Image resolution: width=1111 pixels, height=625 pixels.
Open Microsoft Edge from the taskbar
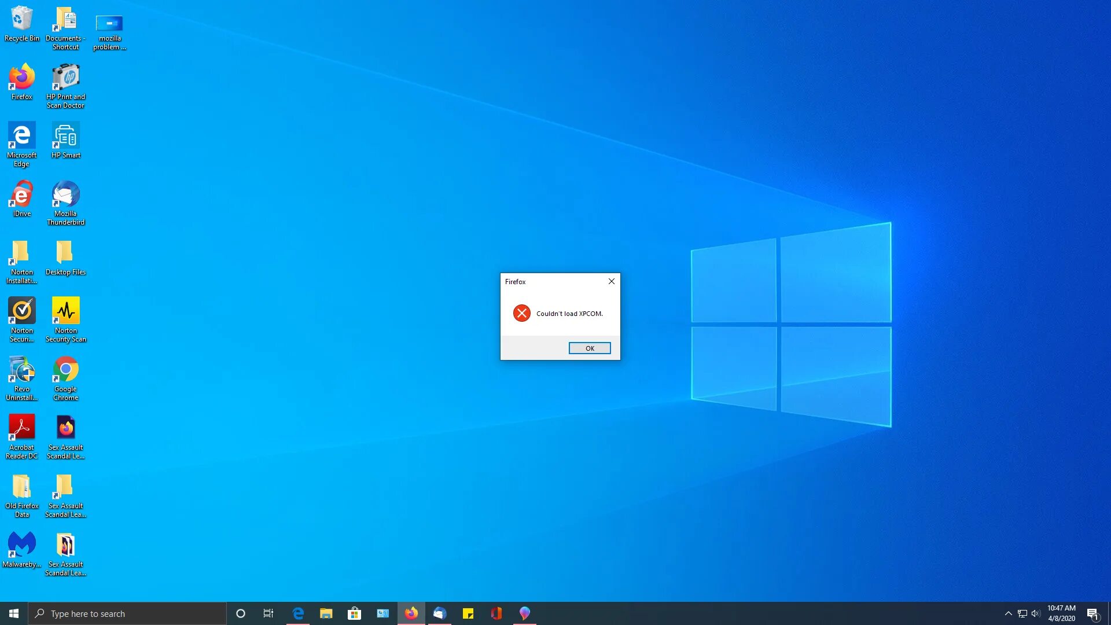point(298,613)
